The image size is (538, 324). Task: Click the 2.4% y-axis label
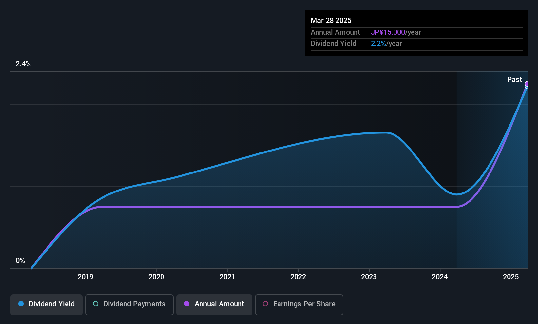23,64
